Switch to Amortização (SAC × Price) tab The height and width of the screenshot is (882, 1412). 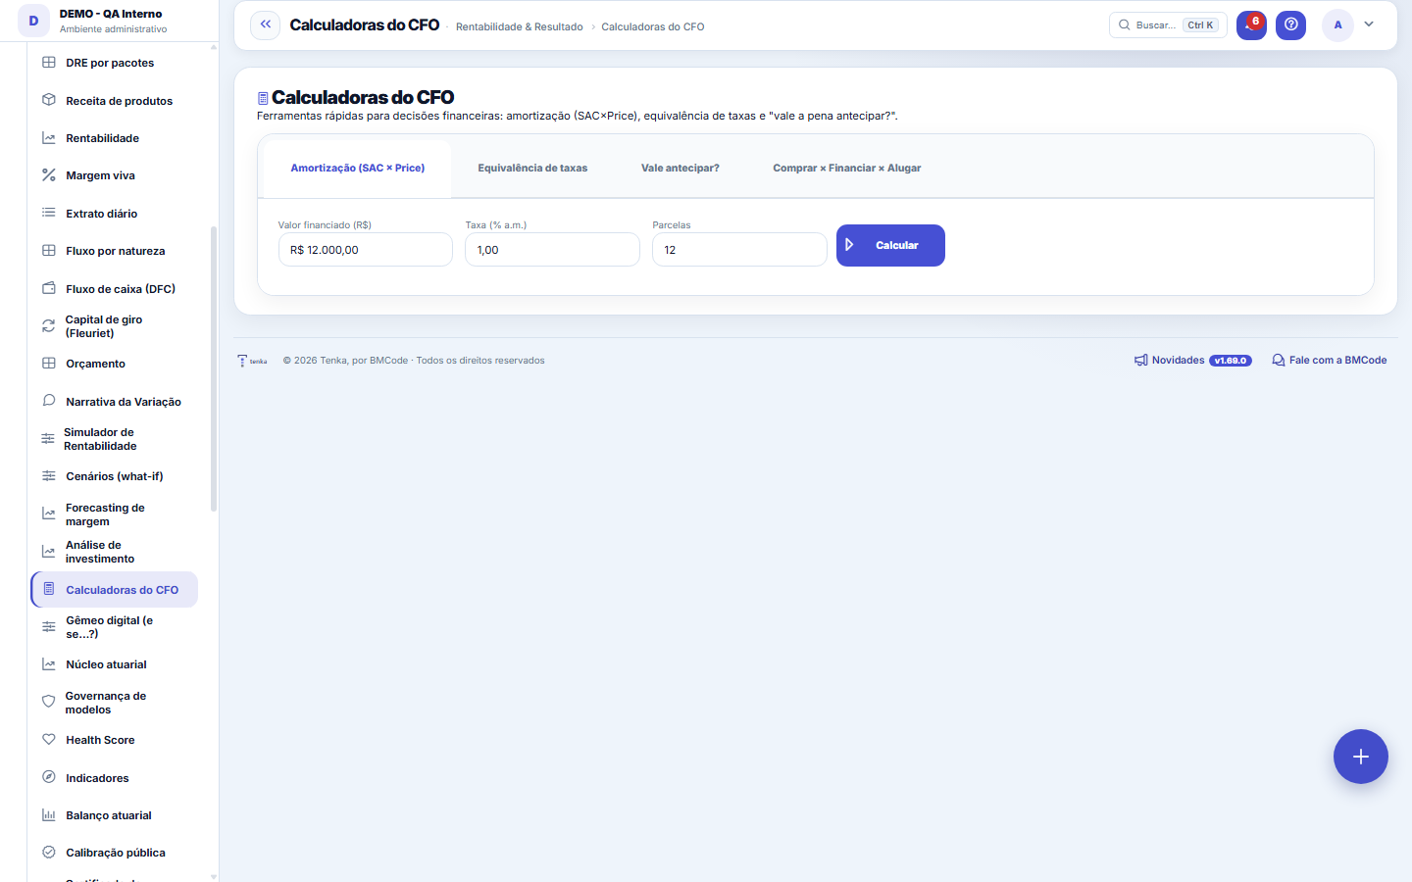pos(358,169)
